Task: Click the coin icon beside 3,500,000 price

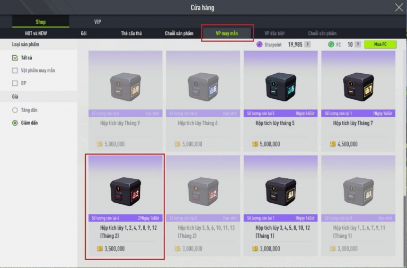Action: click(100, 249)
